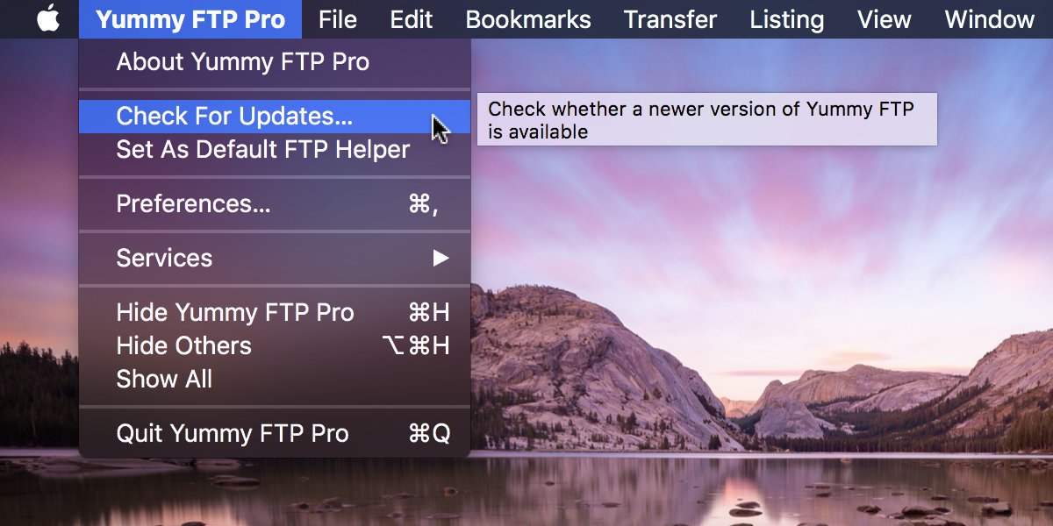Choose Hide Others

pos(275,346)
